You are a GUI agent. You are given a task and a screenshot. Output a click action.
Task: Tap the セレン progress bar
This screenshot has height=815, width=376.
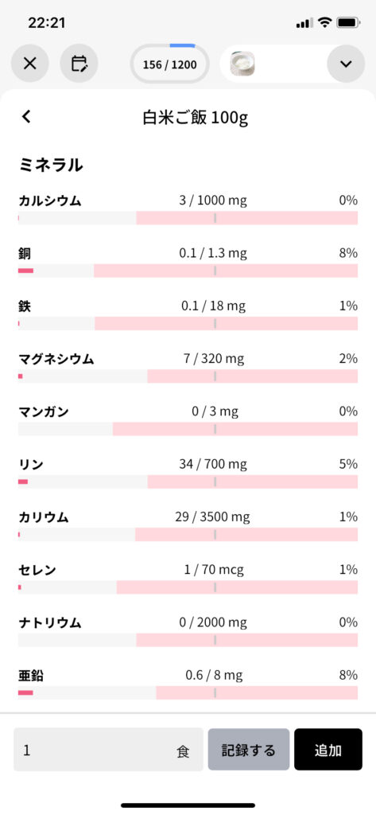point(188,587)
